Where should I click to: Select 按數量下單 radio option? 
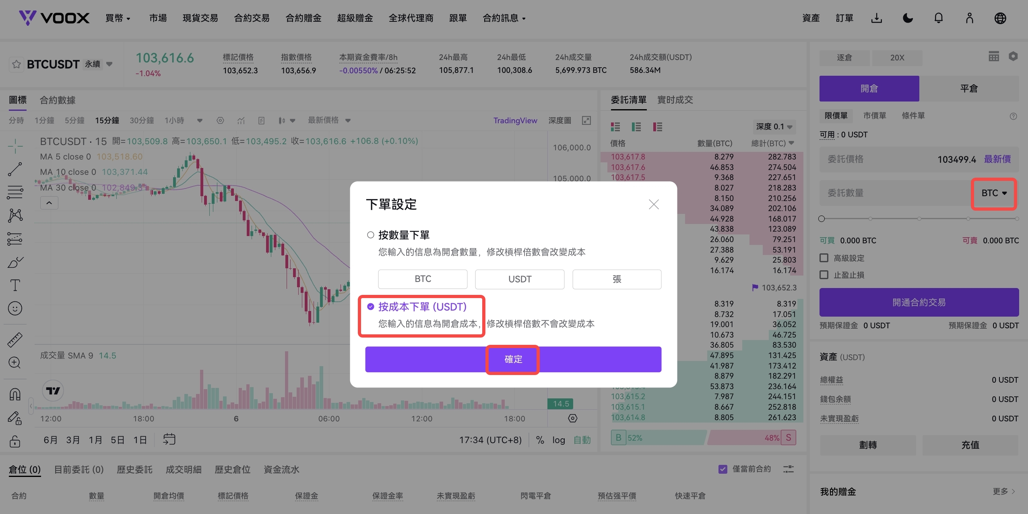(370, 235)
